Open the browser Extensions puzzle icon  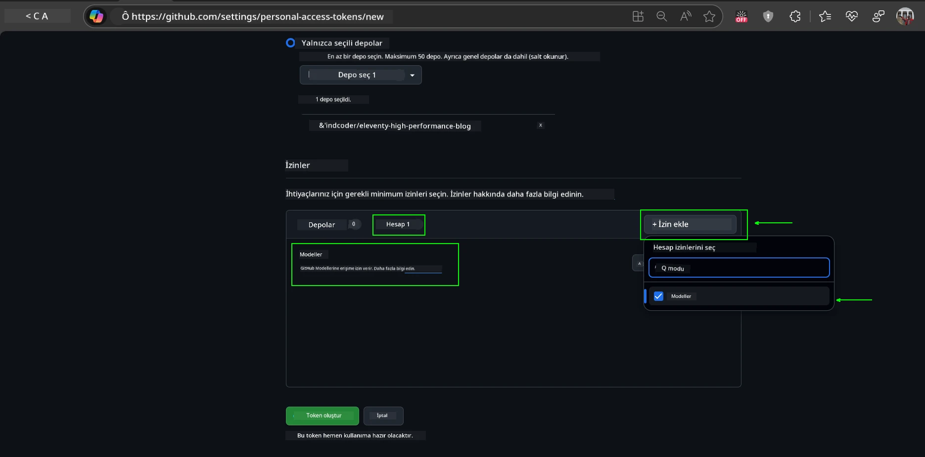(x=795, y=16)
